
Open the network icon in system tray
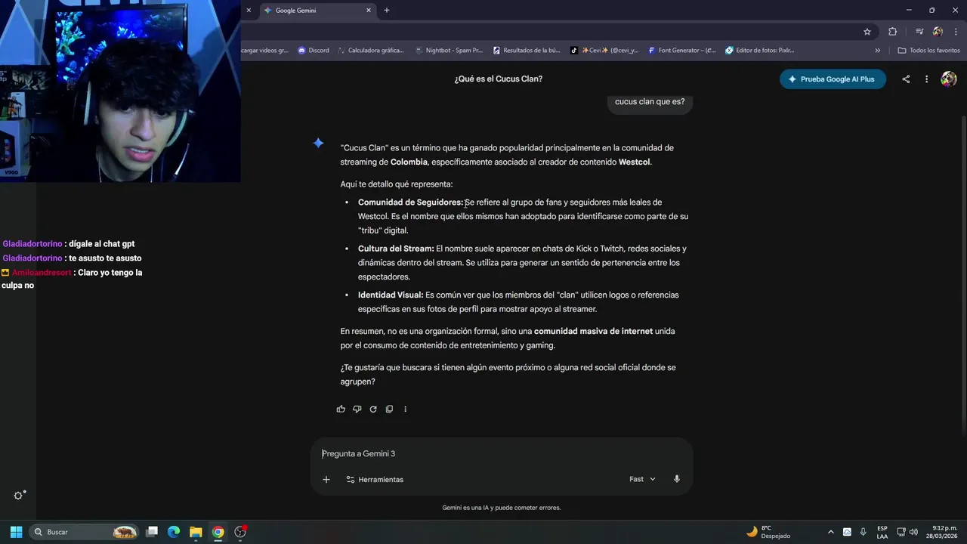tap(901, 532)
